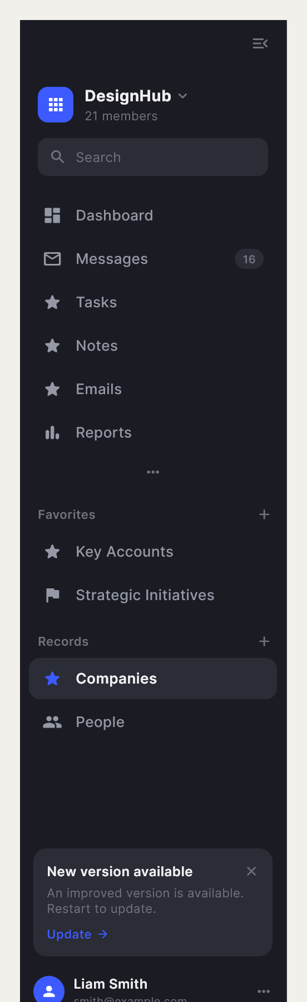Open the Tasks menu item

click(x=153, y=302)
